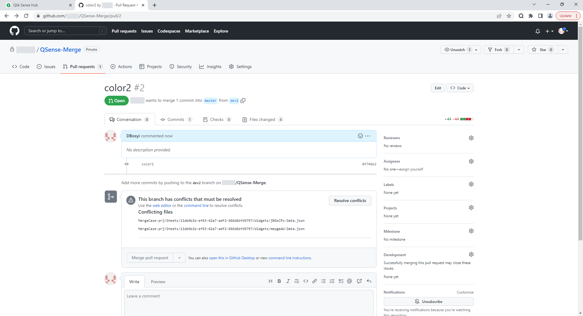Viewport: 583px width, 316px height.
Task: Click the Bold formatting icon
Action: pyautogui.click(x=279, y=281)
